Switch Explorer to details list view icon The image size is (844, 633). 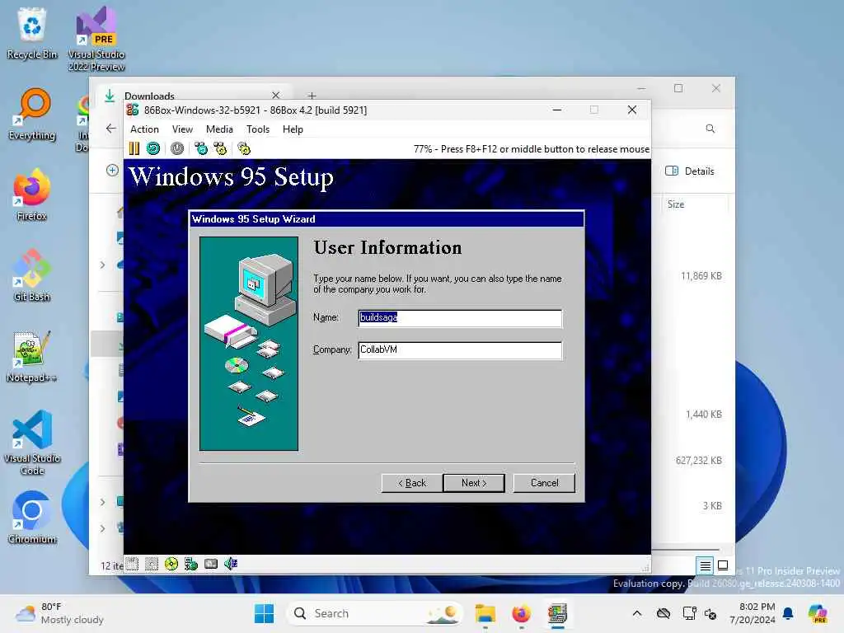705,565
